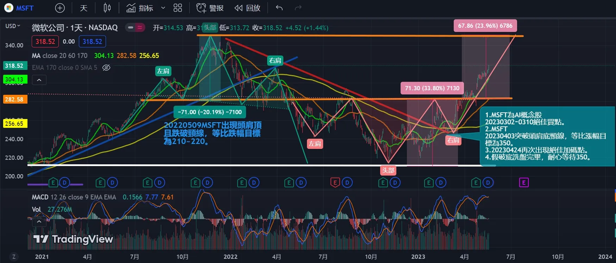
Task: Select the teal 1.MSFT為AI概念股 callout note
Action: (x=547, y=136)
